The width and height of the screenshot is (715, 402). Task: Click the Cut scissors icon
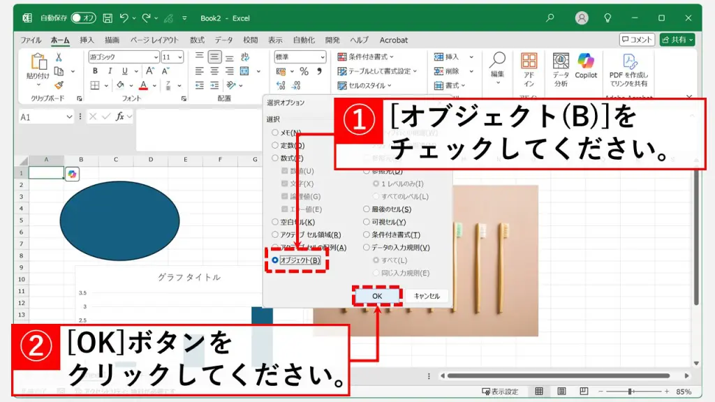pos(59,57)
